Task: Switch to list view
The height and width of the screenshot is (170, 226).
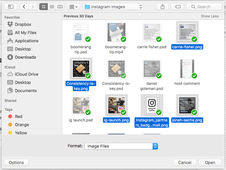Action: click(x=52, y=7)
